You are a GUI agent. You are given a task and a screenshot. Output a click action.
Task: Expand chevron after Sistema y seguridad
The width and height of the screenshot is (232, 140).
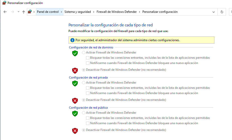[94, 12]
